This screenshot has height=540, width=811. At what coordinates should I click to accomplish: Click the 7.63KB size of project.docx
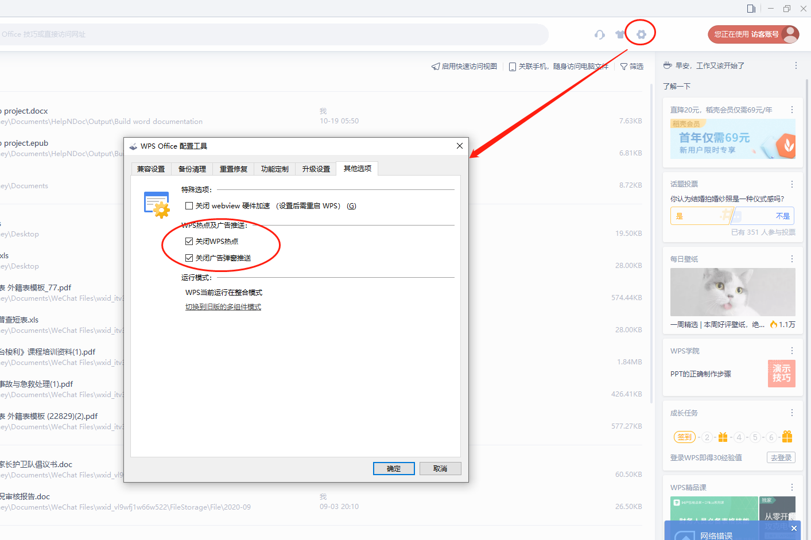pyautogui.click(x=630, y=121)
